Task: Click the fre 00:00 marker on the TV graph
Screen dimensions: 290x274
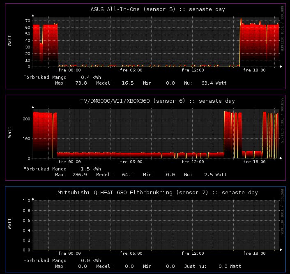Action: (69, 162)
